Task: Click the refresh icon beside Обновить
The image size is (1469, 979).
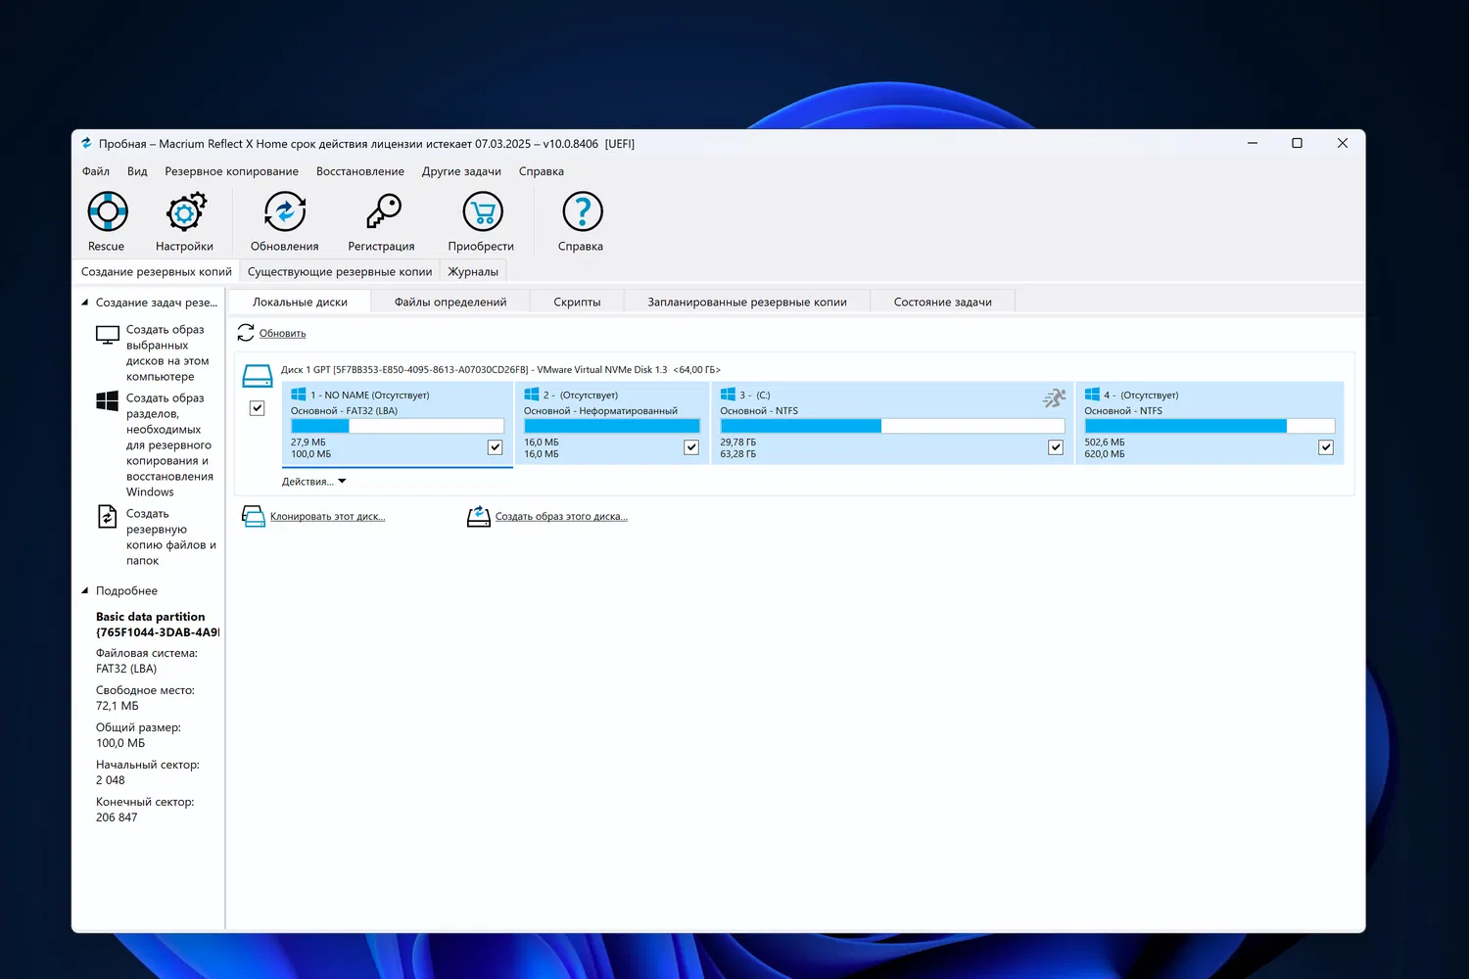Action: point(246,334)
